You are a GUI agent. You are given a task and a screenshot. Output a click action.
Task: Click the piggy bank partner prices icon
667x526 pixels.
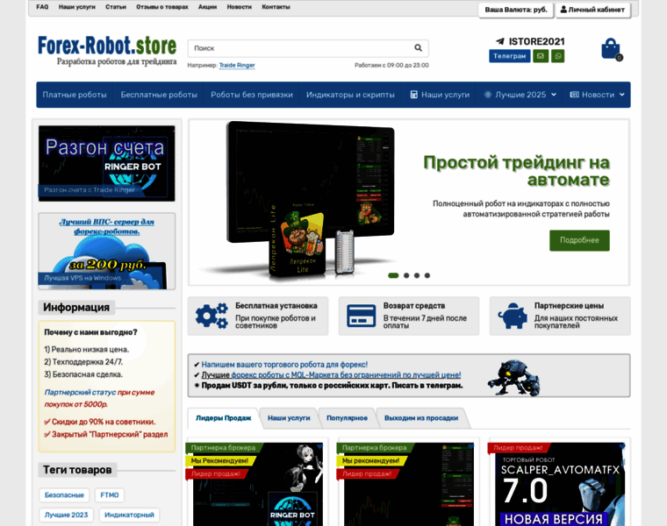tap(513, 316)
